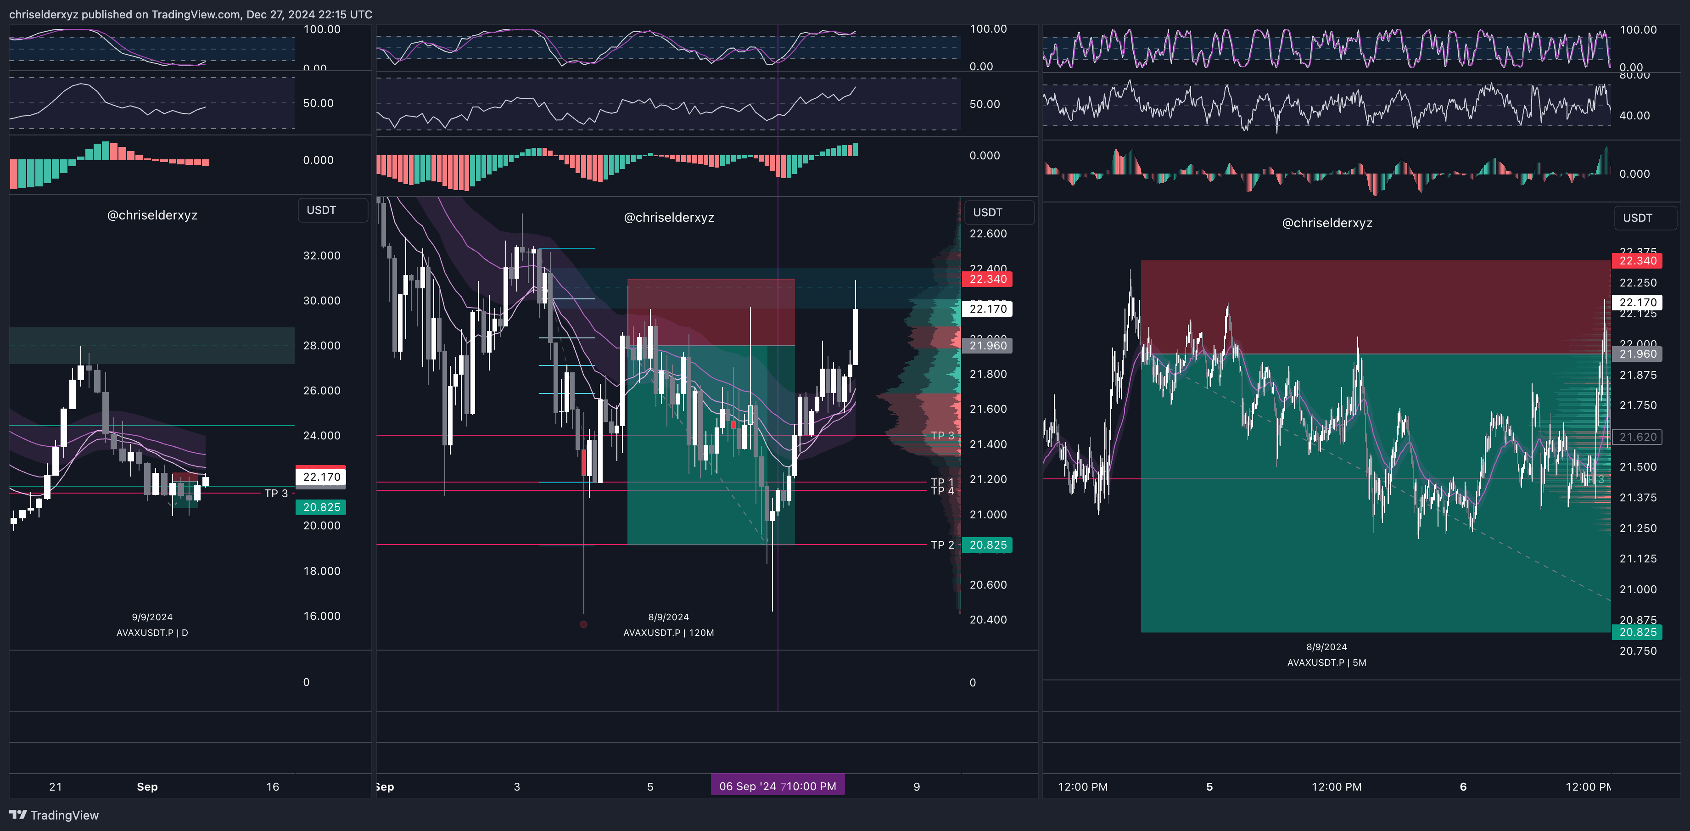The image size is (1690, 831).
Task: Click the AVAXUSDT.P | 120M symbol label
Action: 668,633
